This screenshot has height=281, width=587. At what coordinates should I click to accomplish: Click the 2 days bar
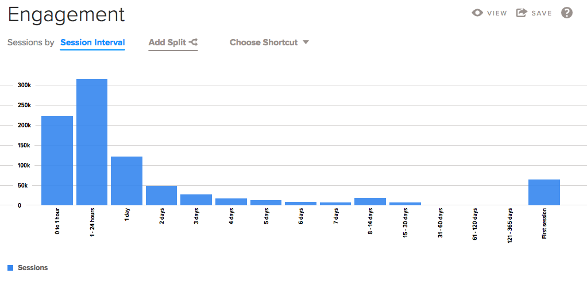(x=161, y=196)
